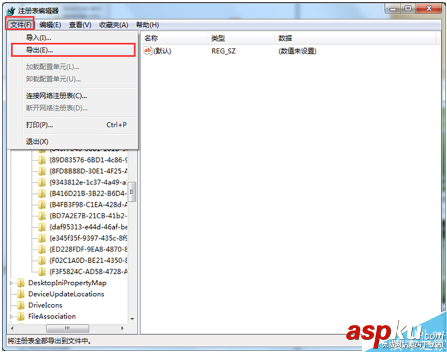Click DriveIcons folder icon
Viewport: 447px width, 352px height.
tap(21, 305)
